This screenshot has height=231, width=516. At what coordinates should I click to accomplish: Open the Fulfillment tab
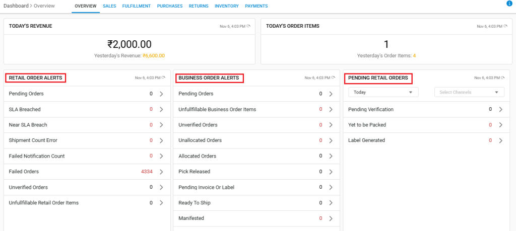click(136, 6)
